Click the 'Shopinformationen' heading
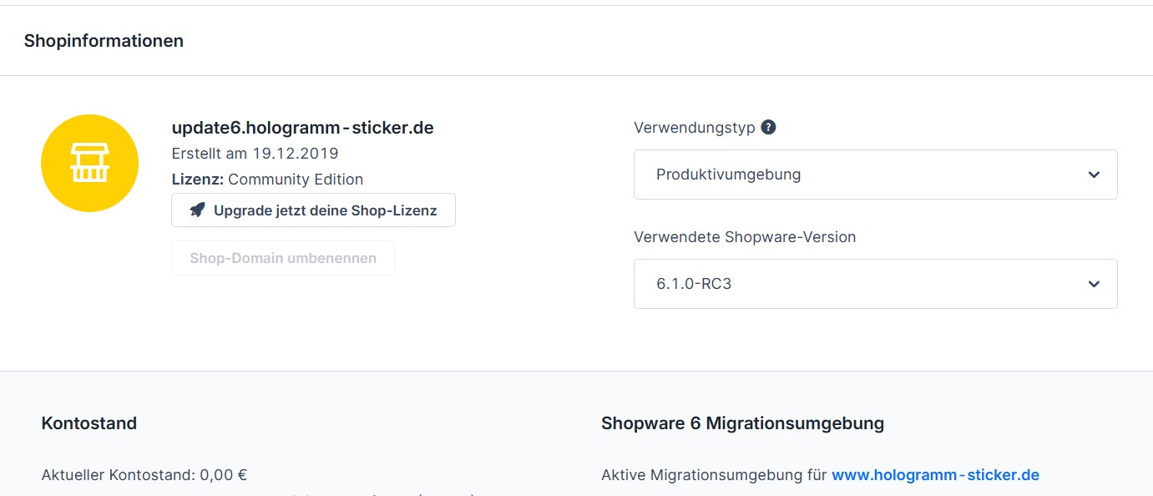This screenshot has width=1153, height=496. 104,41
